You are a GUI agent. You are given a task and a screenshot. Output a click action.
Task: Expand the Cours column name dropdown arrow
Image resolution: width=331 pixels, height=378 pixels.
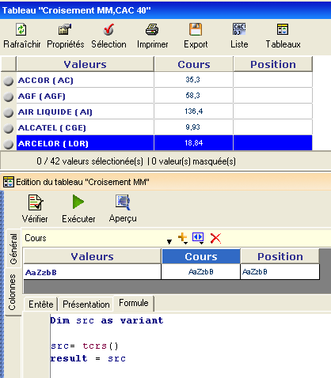[x=169, y=241]
